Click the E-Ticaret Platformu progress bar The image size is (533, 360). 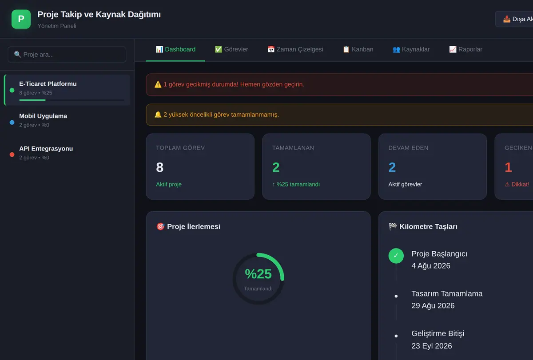(x=72, y=100)
